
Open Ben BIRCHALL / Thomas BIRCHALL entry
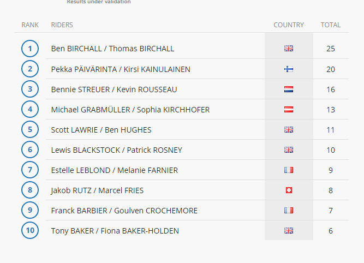click(x=112, y=49)
